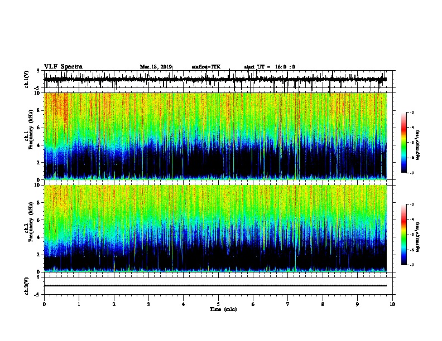
Task: Click the time axis tick label "2"
Action: tap(114, 304)
